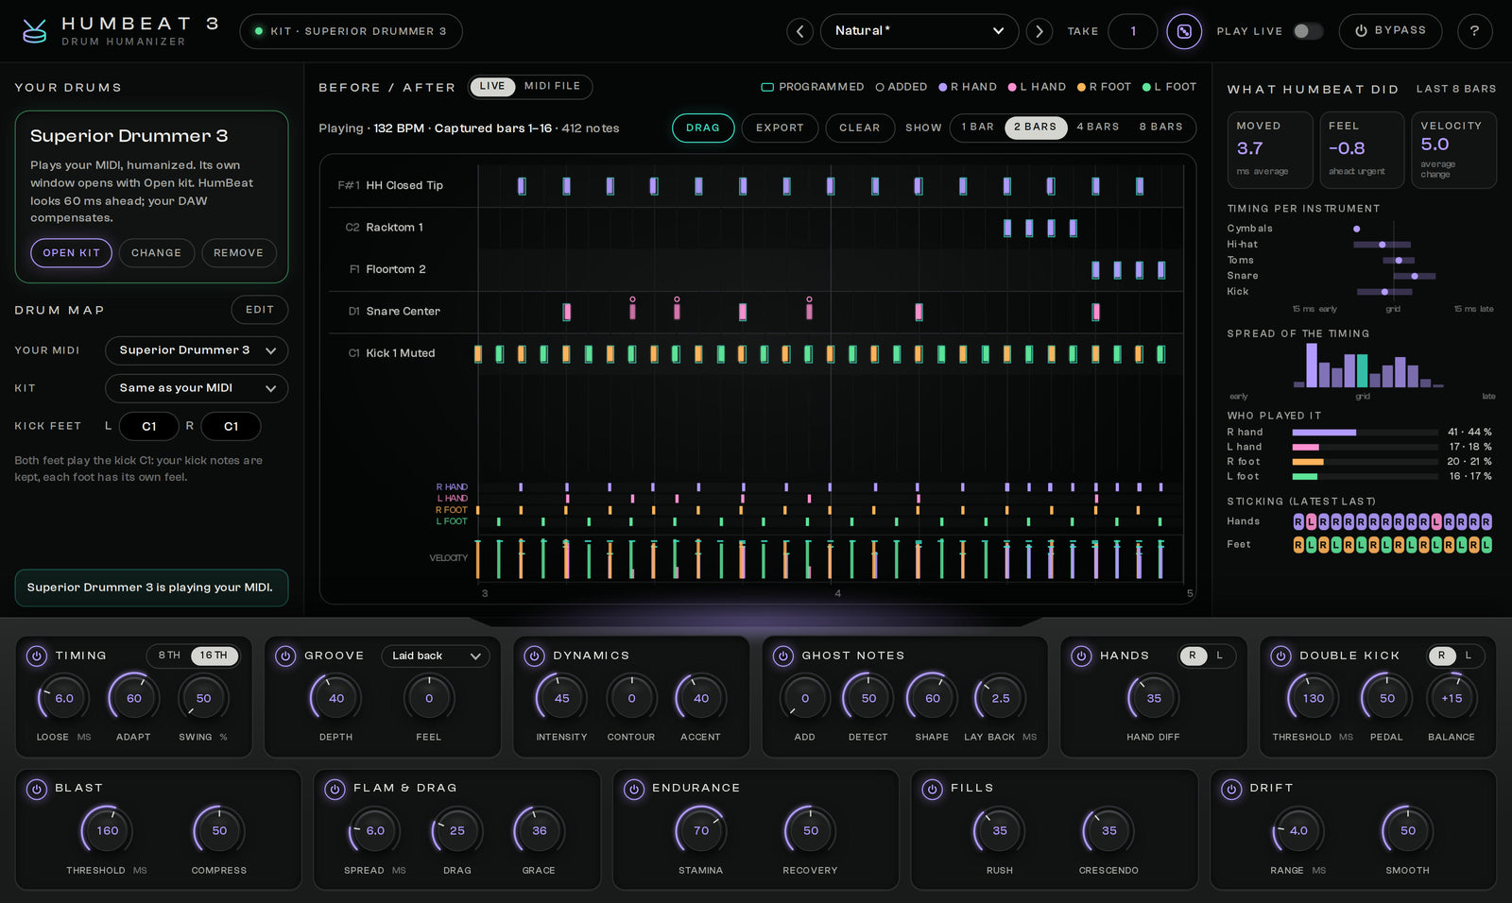Image resolution: width=1512 pixels, height=903 pixels.
Task: Toggle the Fills module power icon
Action: click(x=933, y=789)
